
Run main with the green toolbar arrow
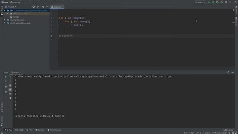[209, 2]
